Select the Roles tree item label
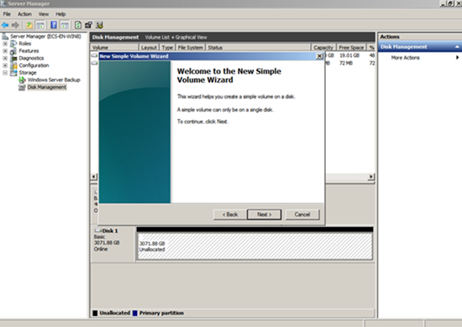Viewport: 462px width, 327px height. (x=25, y=44)
